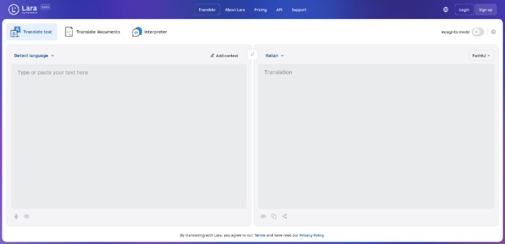Open the Faithful style dropdown
This screenshot has width=505, height=244.
click(x=481, y=56)
